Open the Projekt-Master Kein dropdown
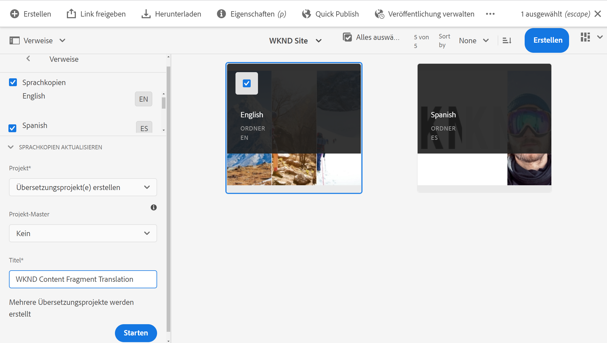 click(x=83, y=233)
